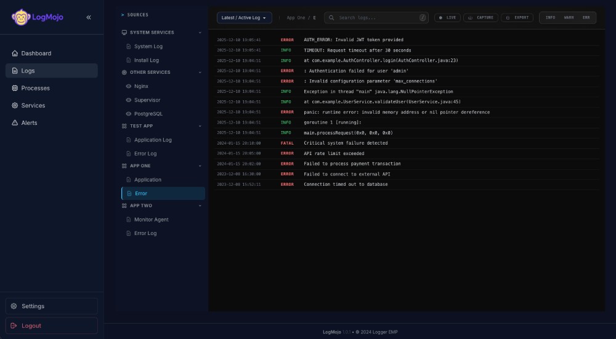Navigate to the Alerts page
The image size is (616, 339).
[x=52, y=123]
